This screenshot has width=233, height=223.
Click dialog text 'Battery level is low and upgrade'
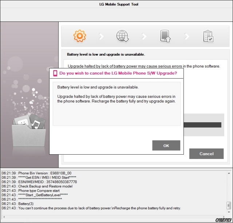(x=98, y=87)
